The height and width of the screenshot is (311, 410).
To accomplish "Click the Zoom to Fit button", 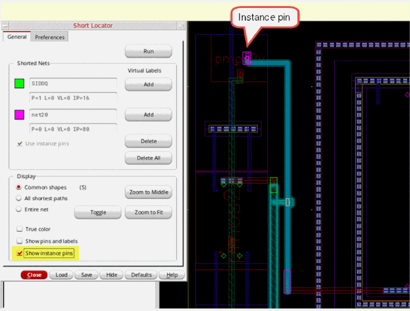I will 149,212.
